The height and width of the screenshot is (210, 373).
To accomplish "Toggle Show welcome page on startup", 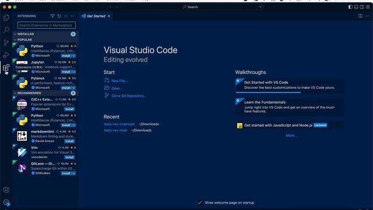I will (x=200, y=202).
